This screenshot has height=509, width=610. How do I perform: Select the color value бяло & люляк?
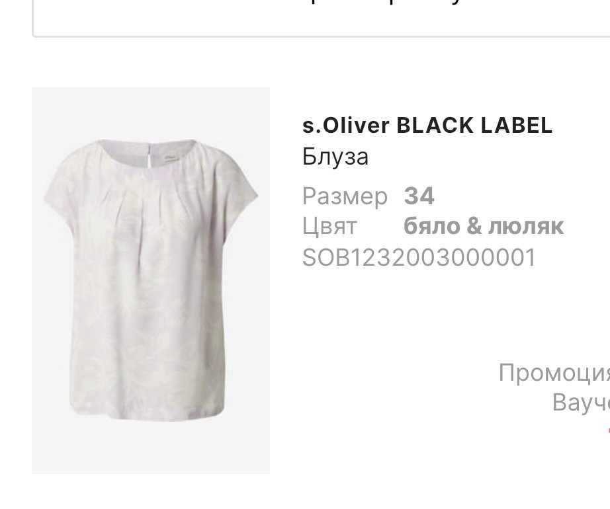pos(484,226)
